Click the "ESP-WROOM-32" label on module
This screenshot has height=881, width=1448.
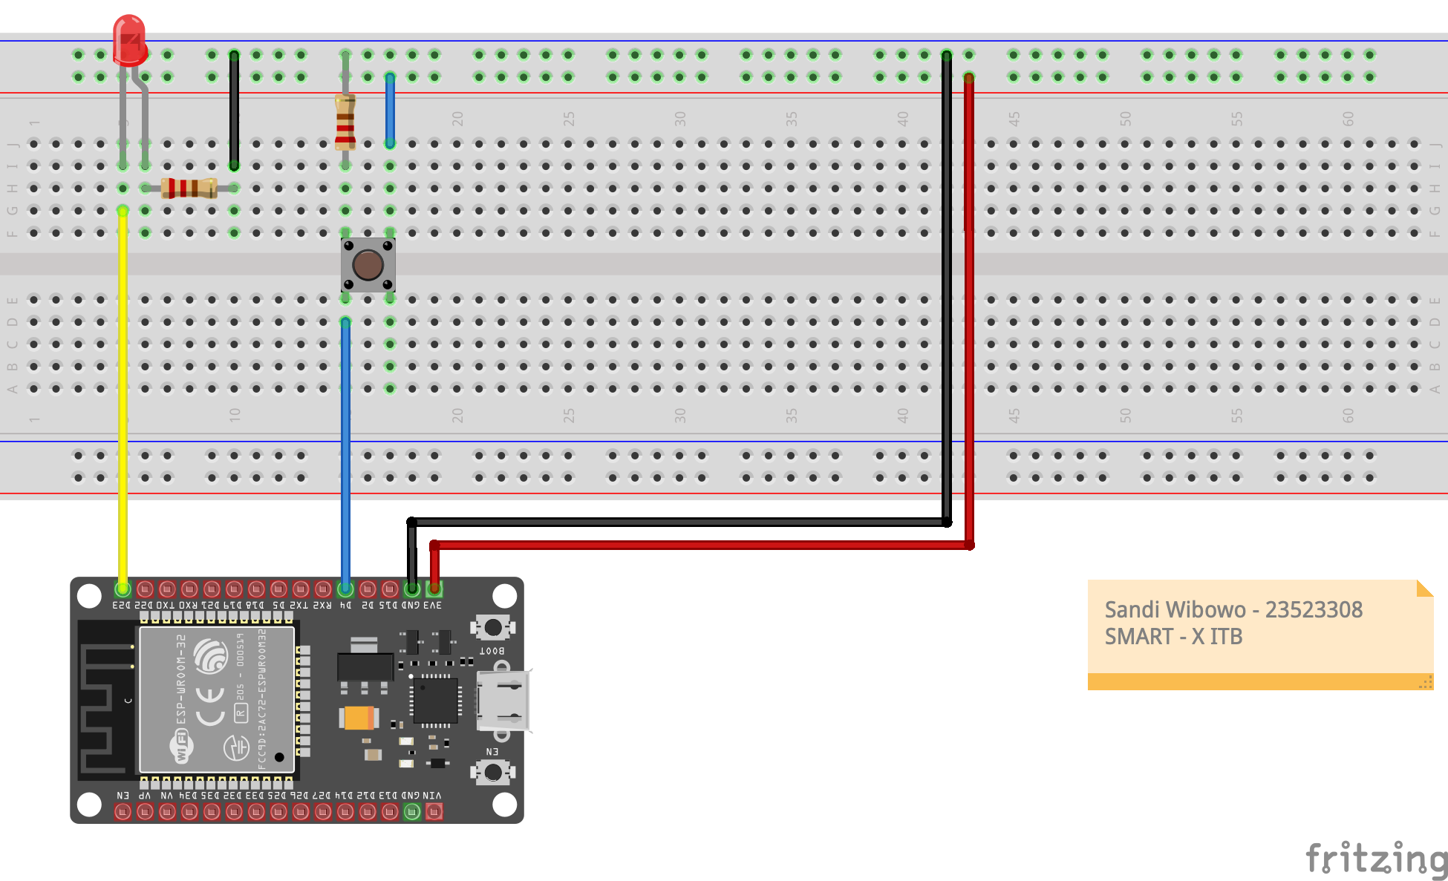click(x=180, y=678)
